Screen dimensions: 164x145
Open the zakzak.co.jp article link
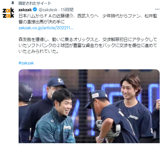(x=46, y=28)
